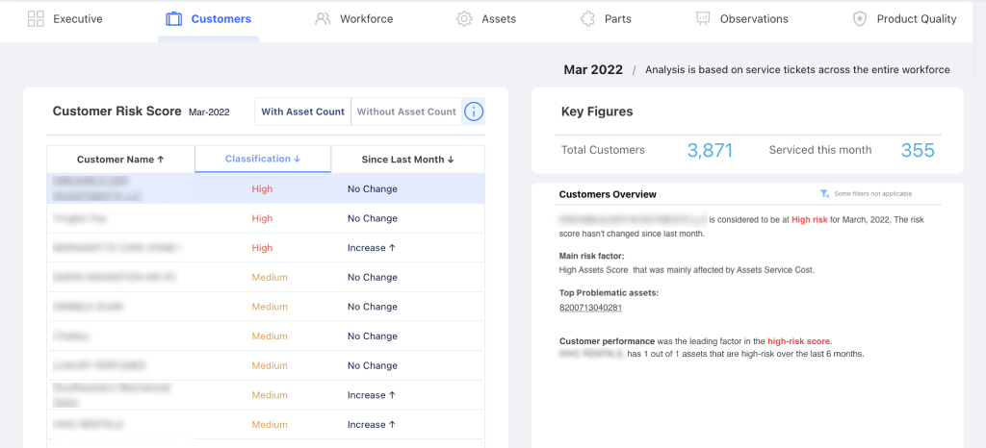The height and width of the screenshot is (448, 986).
Task: Click the filter icon in Customers Overview
Action: tap(825, 194)
